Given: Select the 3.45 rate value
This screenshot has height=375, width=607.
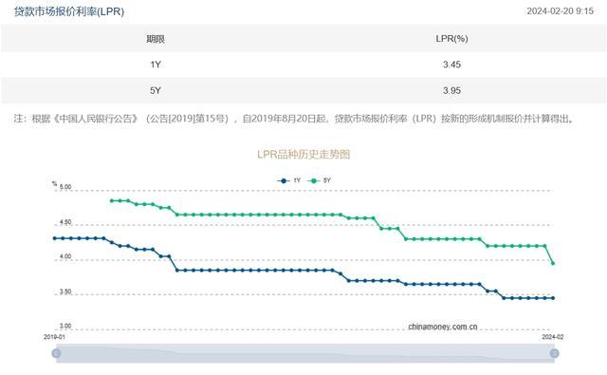Looking at the screenshot, I should 451,65.
